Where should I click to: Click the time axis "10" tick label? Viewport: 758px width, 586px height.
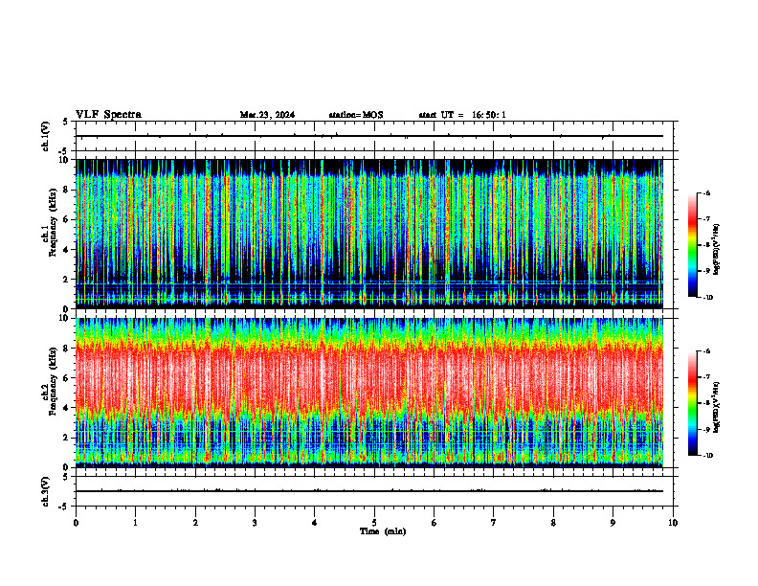[x=673, y=523]
